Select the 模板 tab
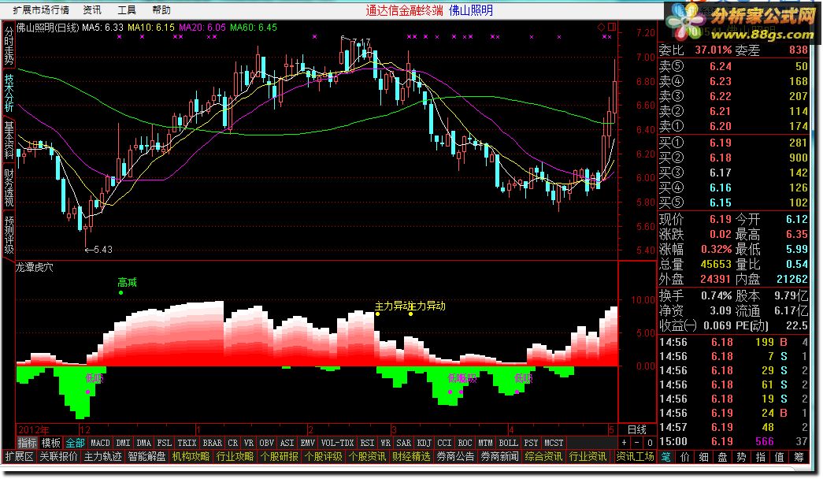823x479 pixels. [51, 443]
